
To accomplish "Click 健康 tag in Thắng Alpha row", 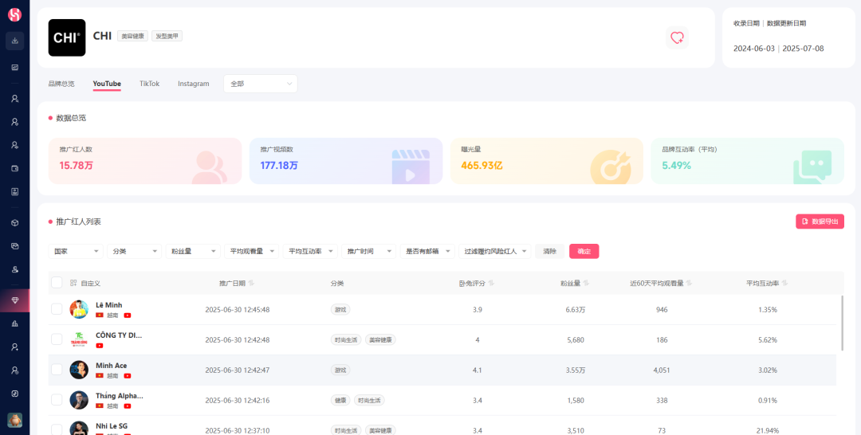I will [340, 400].
